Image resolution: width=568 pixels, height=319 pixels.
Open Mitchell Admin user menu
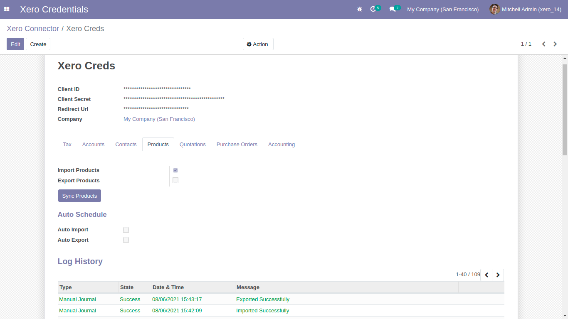[x=526, y=9]
